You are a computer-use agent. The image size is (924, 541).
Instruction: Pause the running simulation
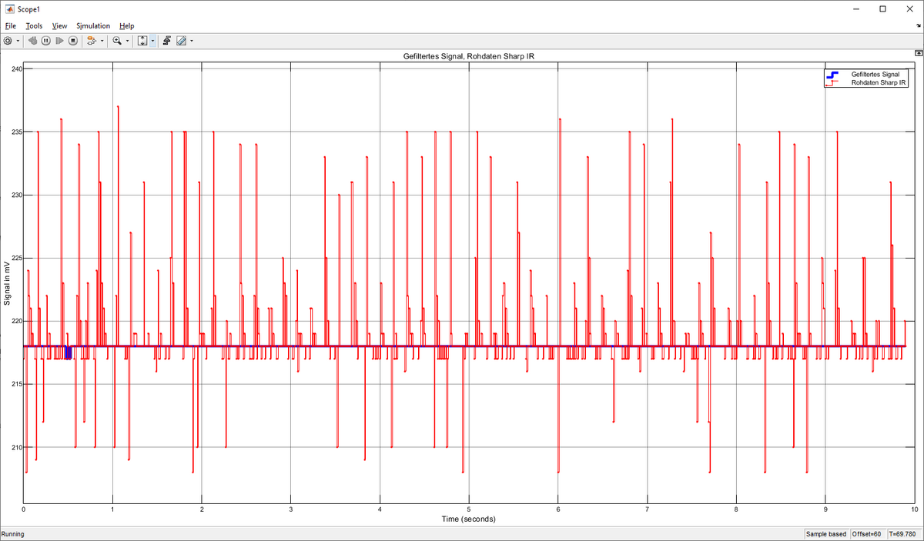46,41
